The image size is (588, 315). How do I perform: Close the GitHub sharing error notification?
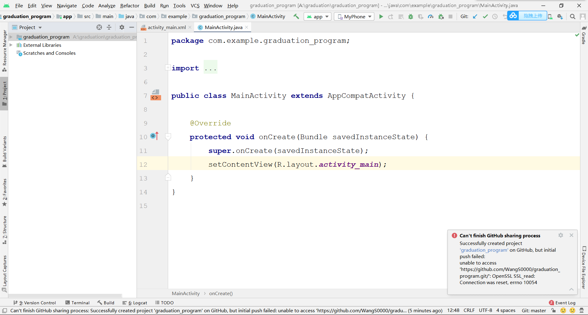point(571,235)
